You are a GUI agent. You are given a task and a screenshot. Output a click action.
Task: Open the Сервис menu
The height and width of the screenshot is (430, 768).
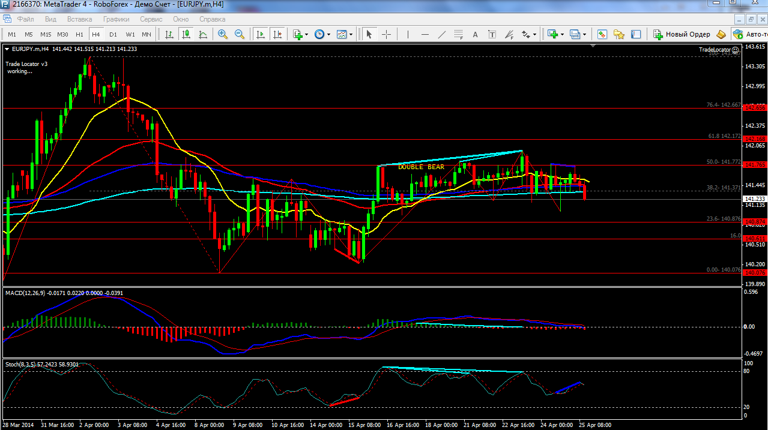click(151, 19)
